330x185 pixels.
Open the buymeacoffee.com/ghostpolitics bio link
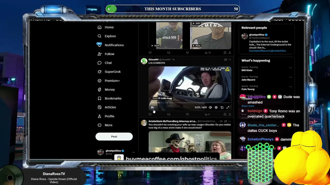tap(267, 51)
